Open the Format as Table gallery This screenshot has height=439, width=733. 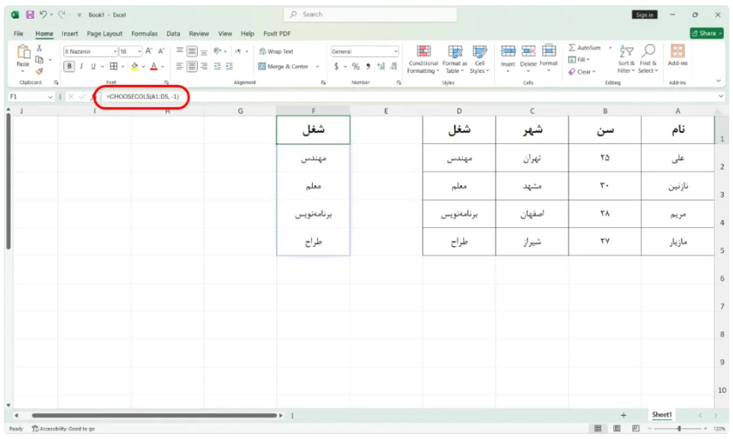tap(455, 60)
